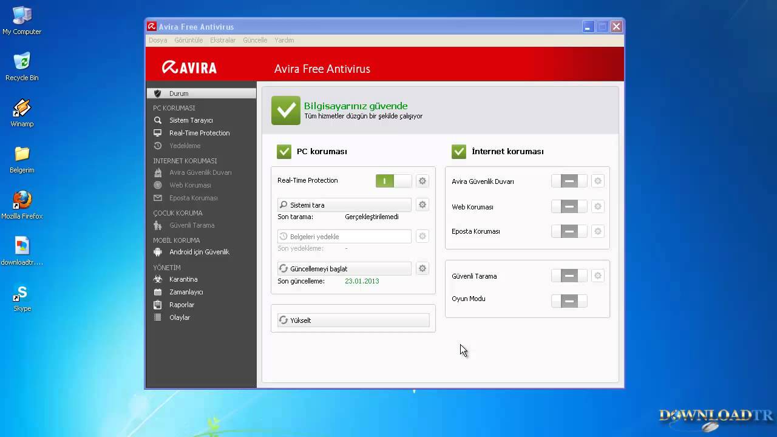Toggle the Web Koruması switch
This screenshot has width=777, height=437.
click(569, 206)
